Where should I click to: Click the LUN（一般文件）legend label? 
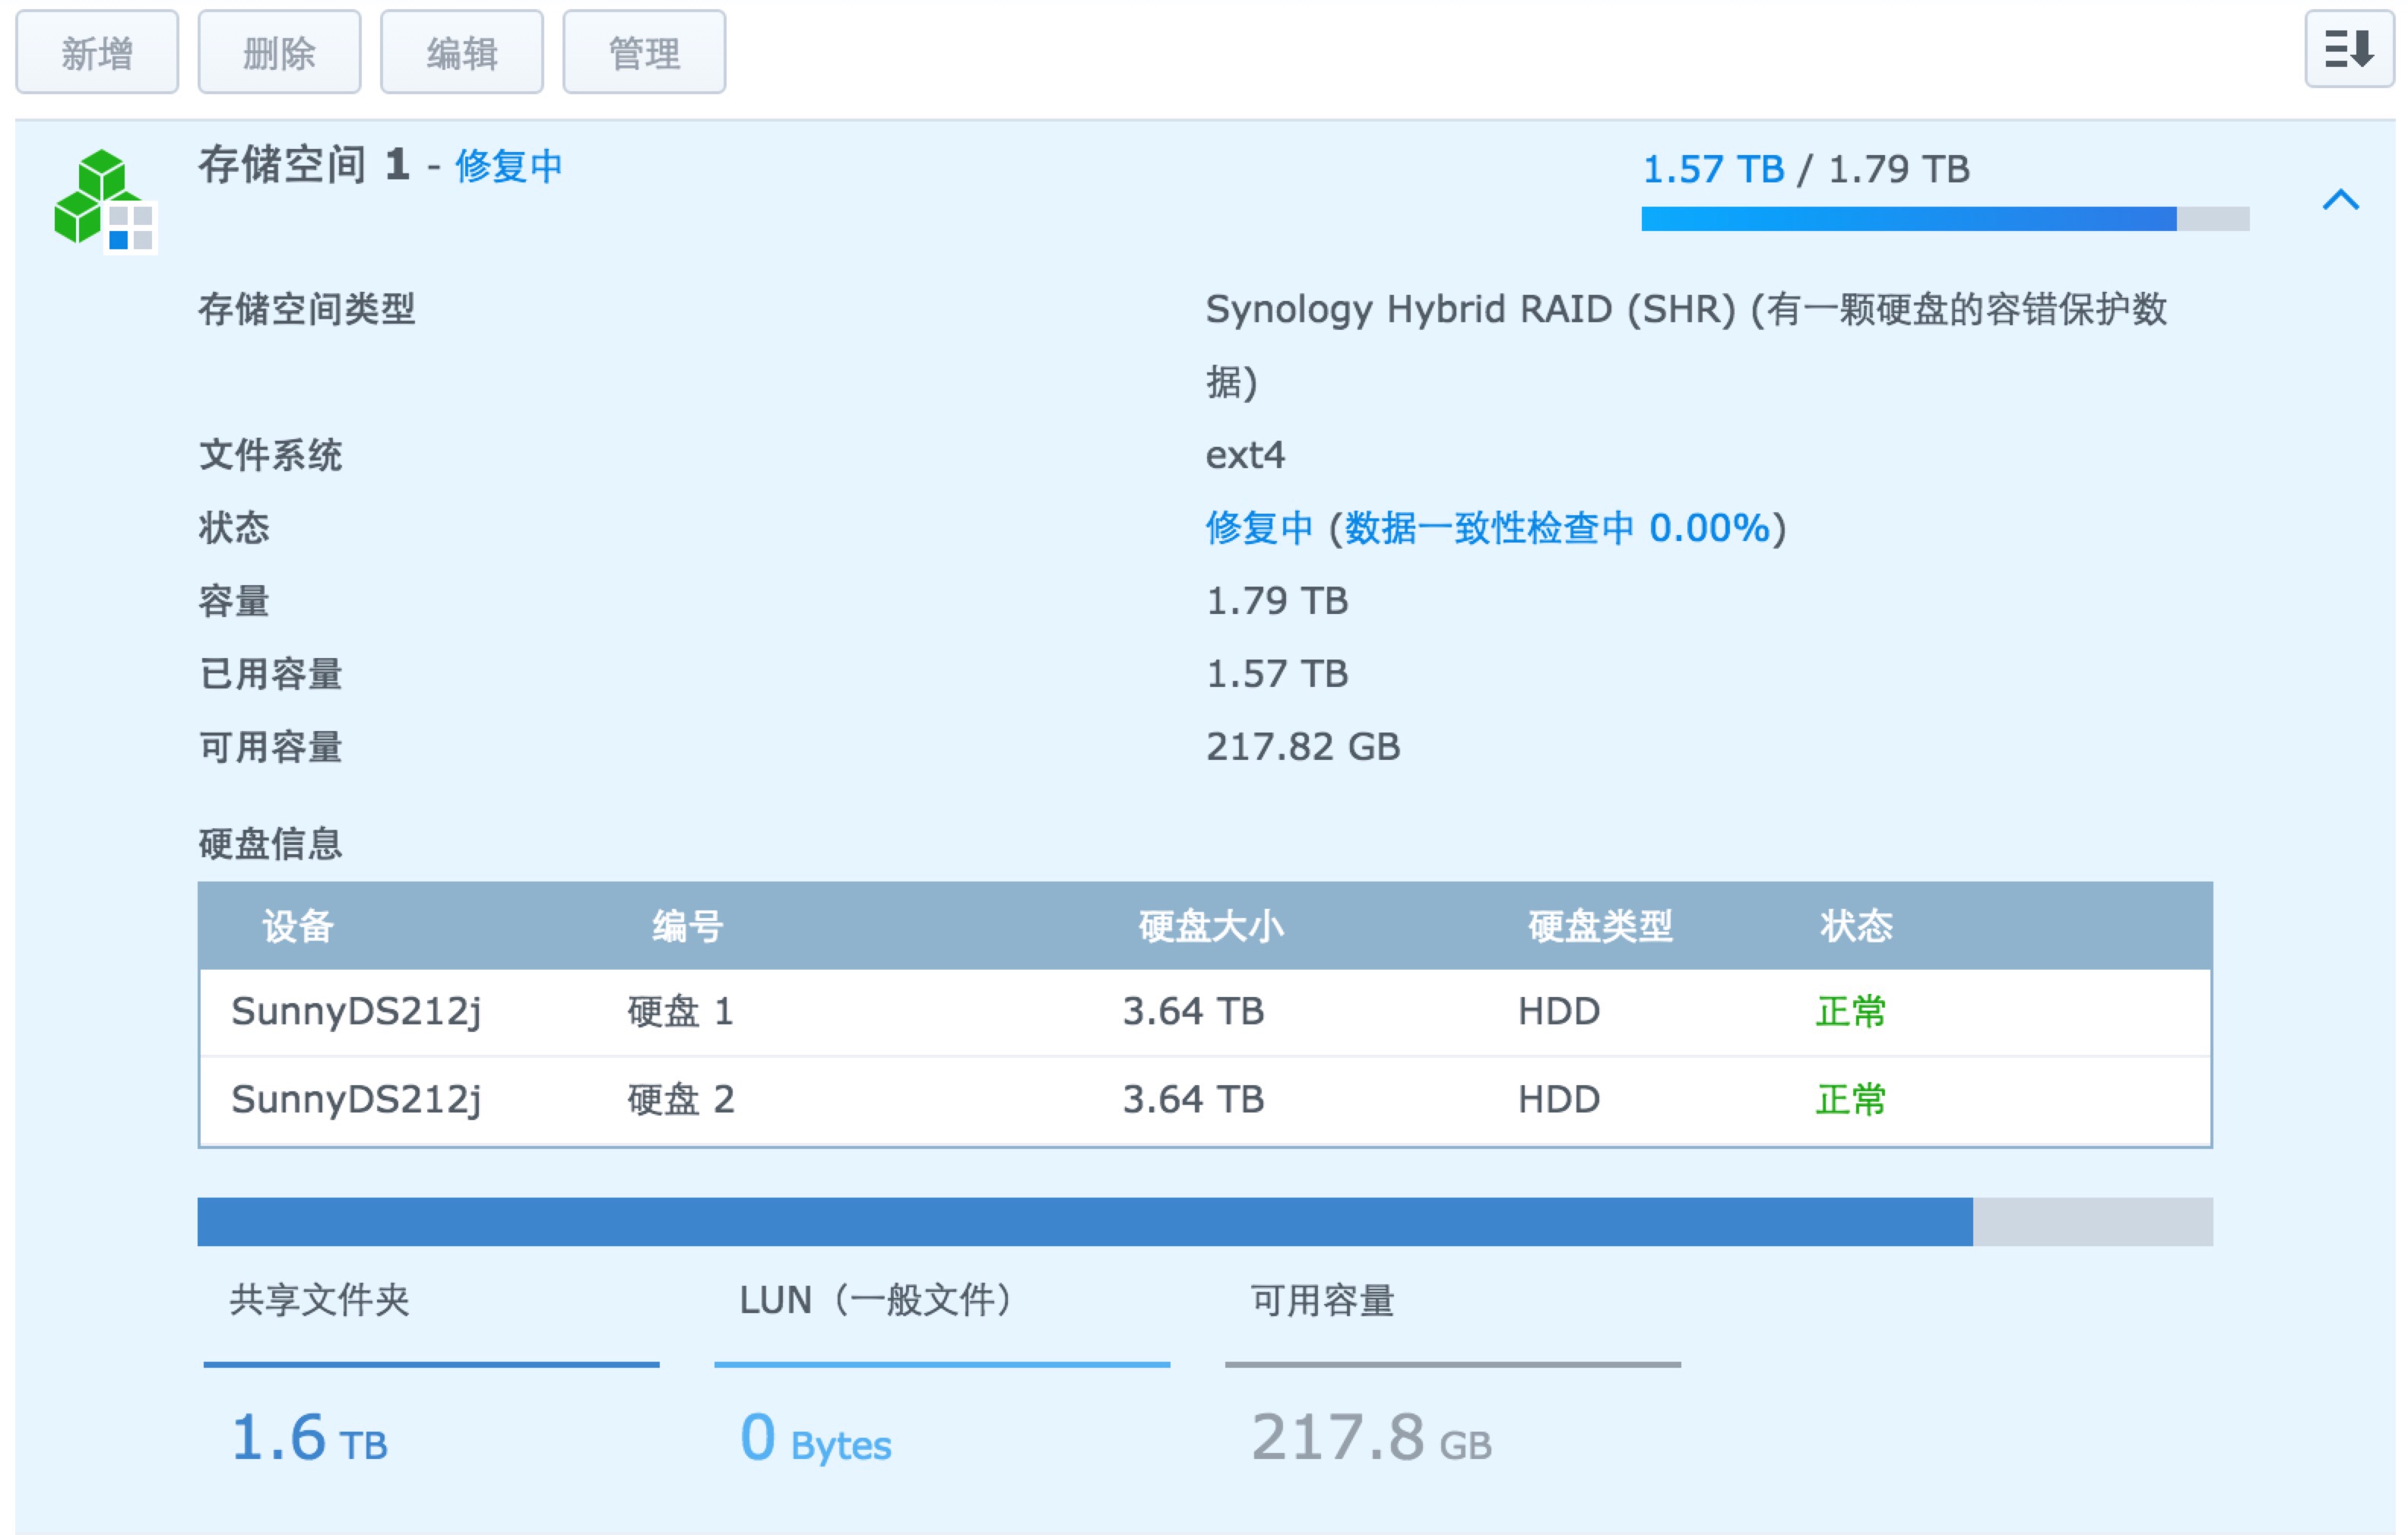(877, 1300)
